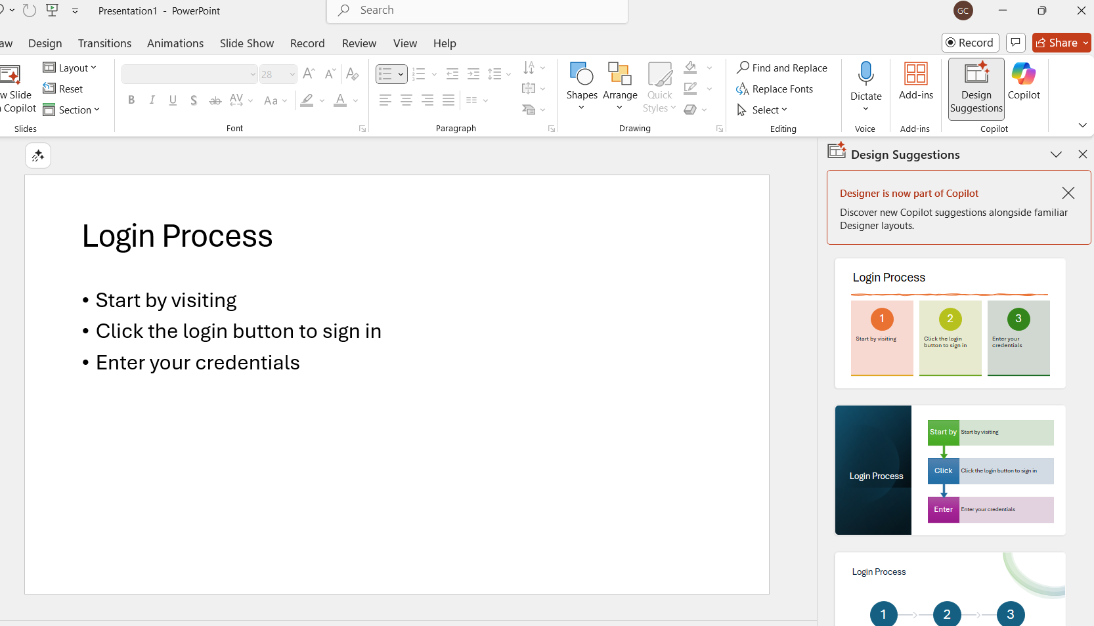Open Change Case dropdown

click(x=275, y=100)
